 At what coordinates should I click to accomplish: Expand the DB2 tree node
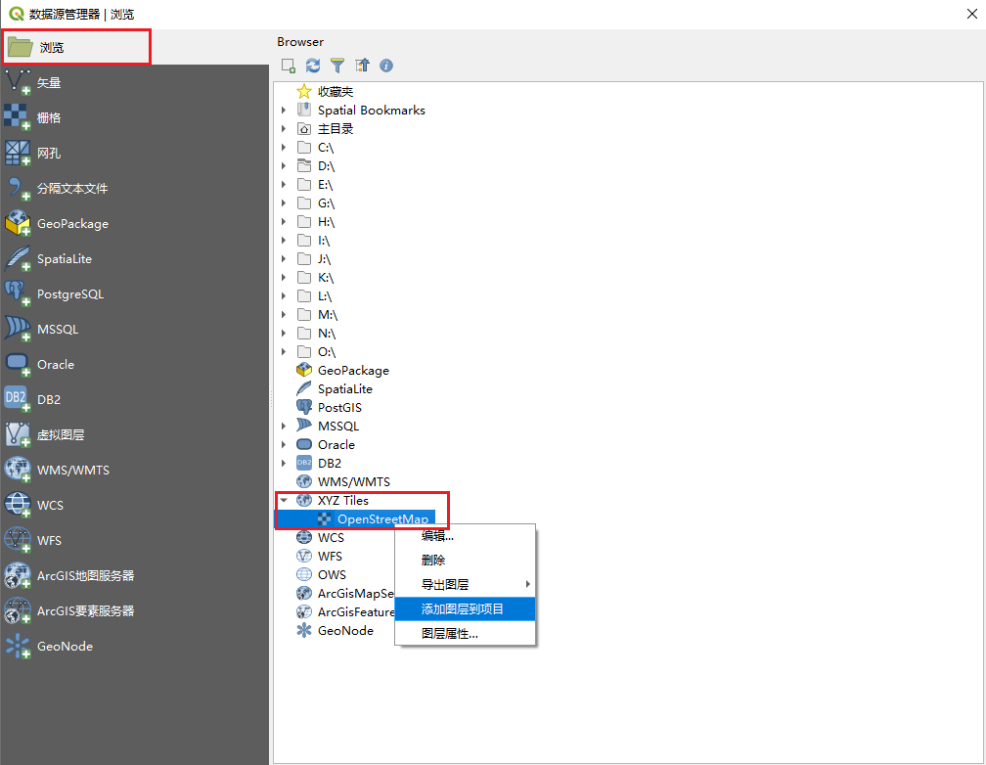[284, 463]
